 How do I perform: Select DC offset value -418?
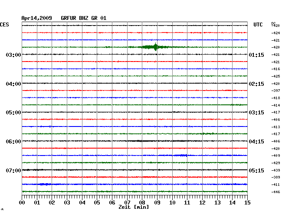tap(275, 98)
